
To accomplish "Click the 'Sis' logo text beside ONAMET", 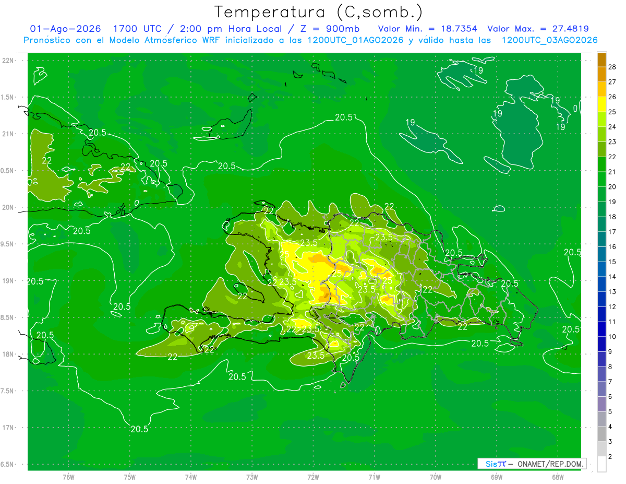I will (x=491, y=464).
